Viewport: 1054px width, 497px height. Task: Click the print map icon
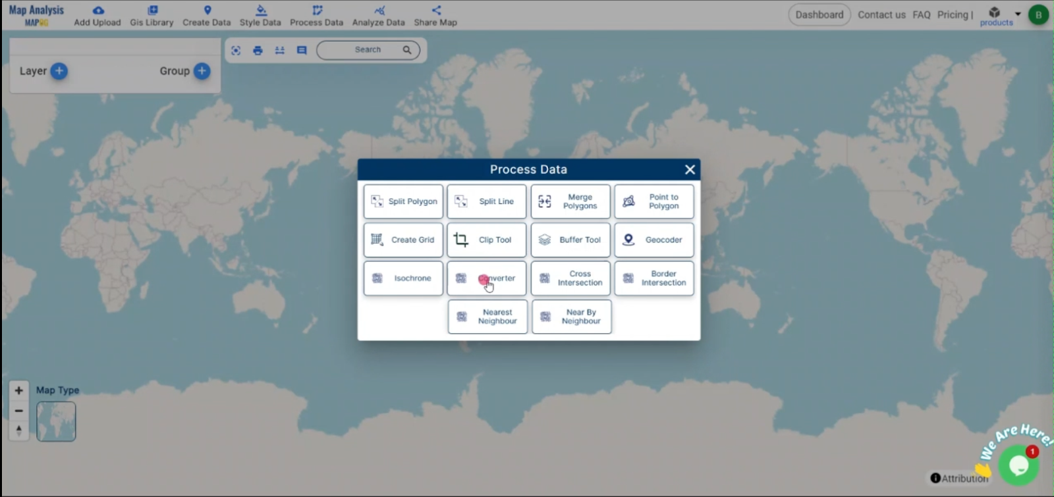click(258, 50)
